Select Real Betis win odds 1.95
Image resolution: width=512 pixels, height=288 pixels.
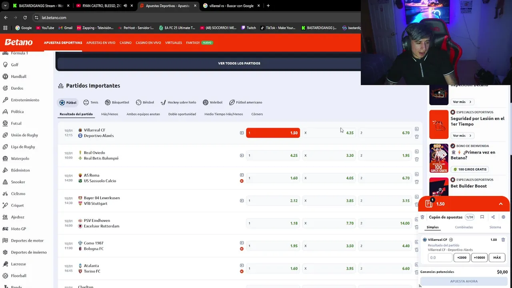pyautogui.click(x=385, y=156)
